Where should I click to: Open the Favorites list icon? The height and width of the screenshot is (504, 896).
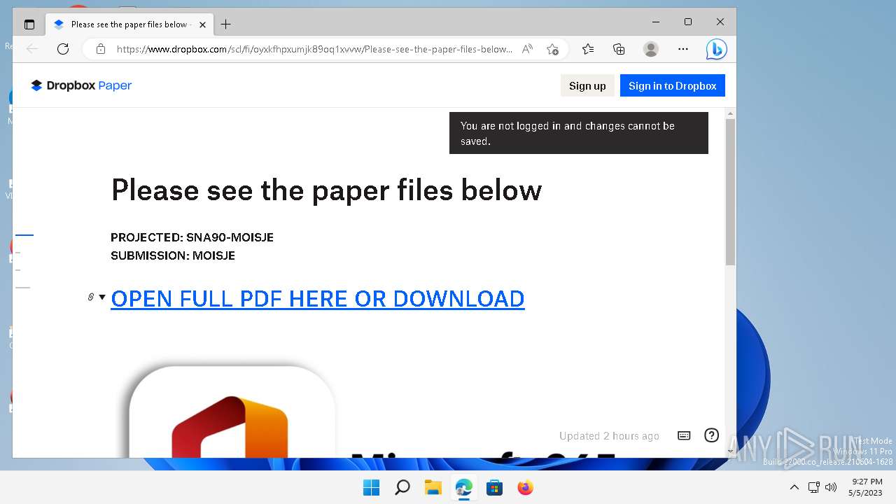coord(588,49)
